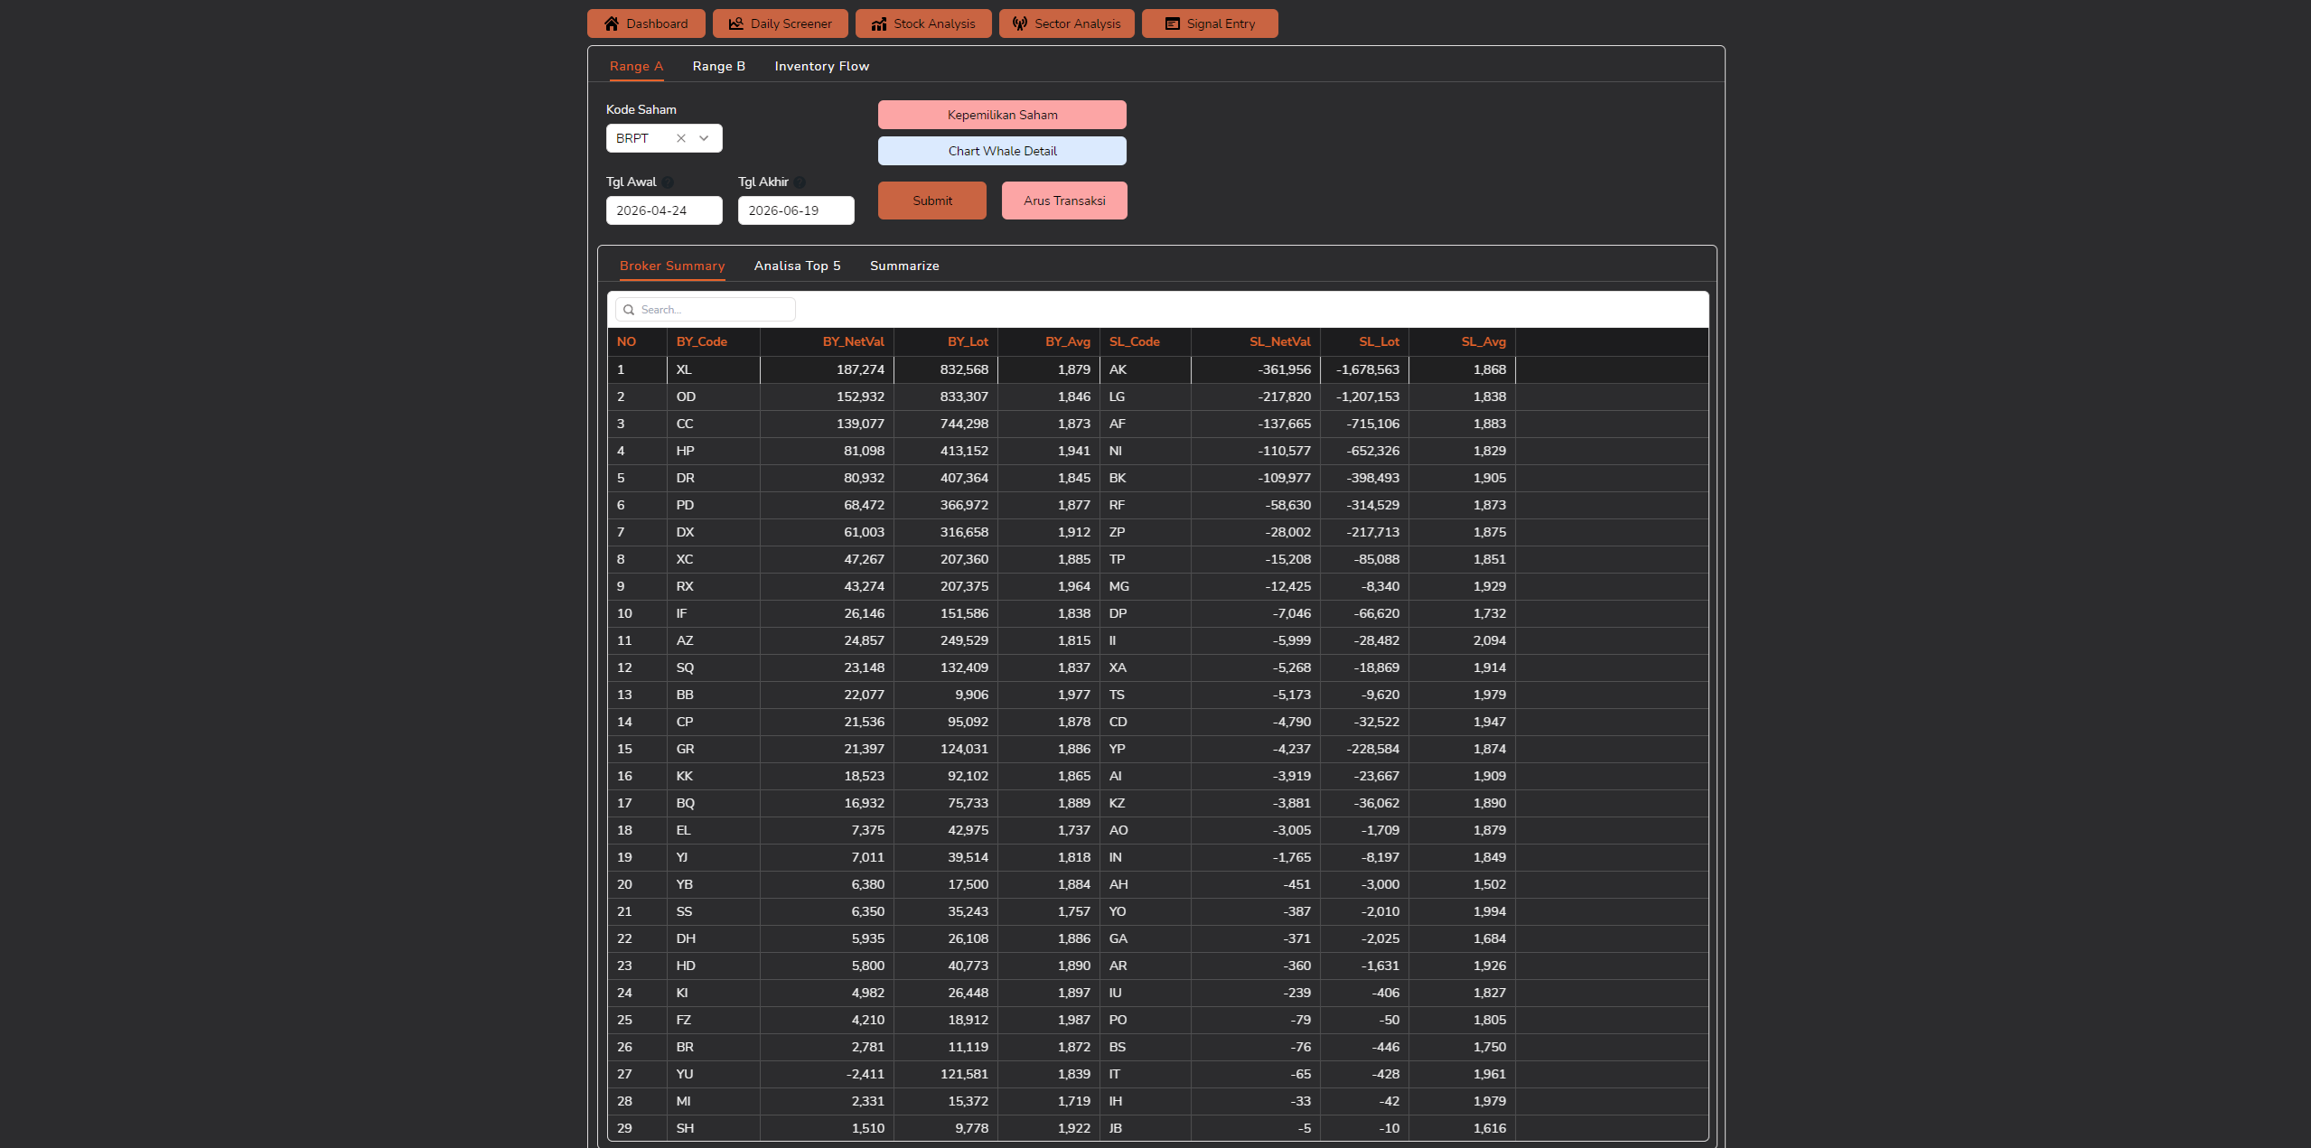Click the ZP seller code cell
The width and height of the screenshot is (2311, 1148).
tap(1146, 532)
